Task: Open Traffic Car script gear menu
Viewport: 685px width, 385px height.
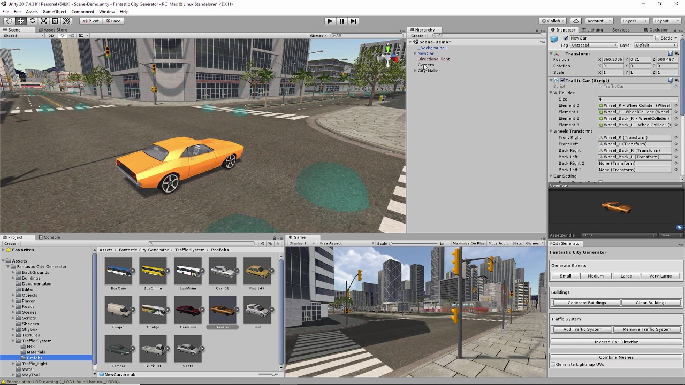Action: [x=676, y=80]
